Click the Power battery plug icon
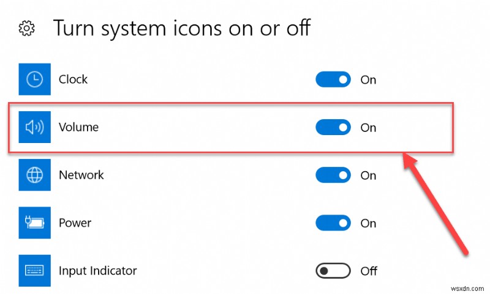Image resolution: width=490 pixels, height=294 pixels. coord(35,223)
